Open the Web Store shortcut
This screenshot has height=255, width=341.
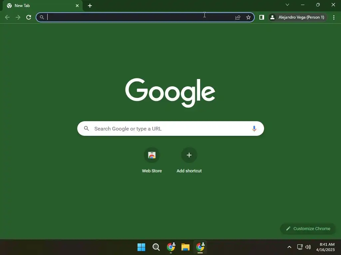(x=152, y=160)
